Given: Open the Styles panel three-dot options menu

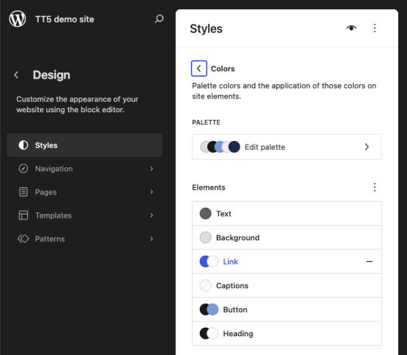Looking at the screenshot, I should pos(375,28).
